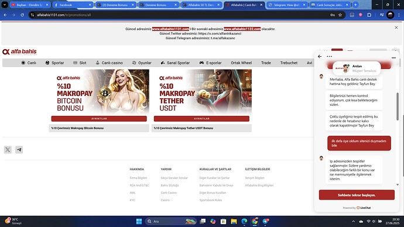The height and width of the screenshot is (227, 404).
Task: Open the Task View taskbar icon
Action: [x=203, y=221]
